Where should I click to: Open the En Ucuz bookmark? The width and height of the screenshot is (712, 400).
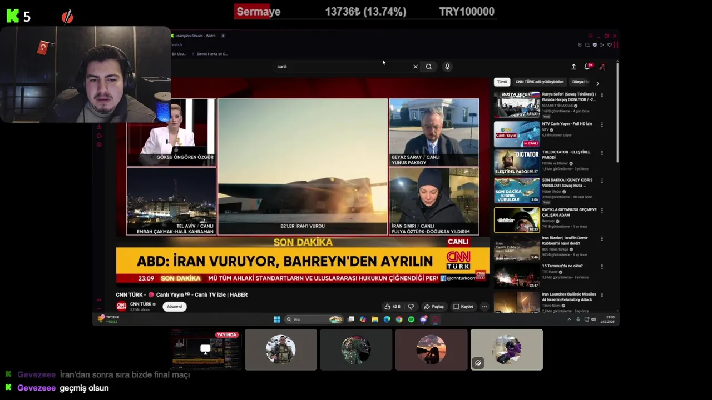tap(179, 54)
